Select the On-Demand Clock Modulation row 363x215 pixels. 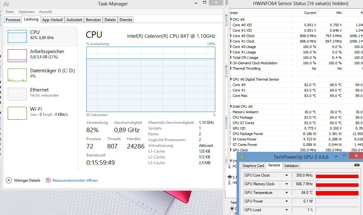tap(296, 63)
